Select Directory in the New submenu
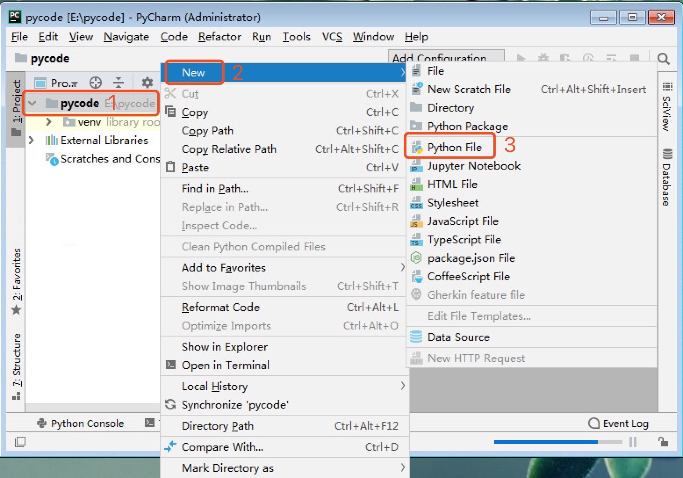The width and height of the screenshot is (683, 478). click(532, 108)
